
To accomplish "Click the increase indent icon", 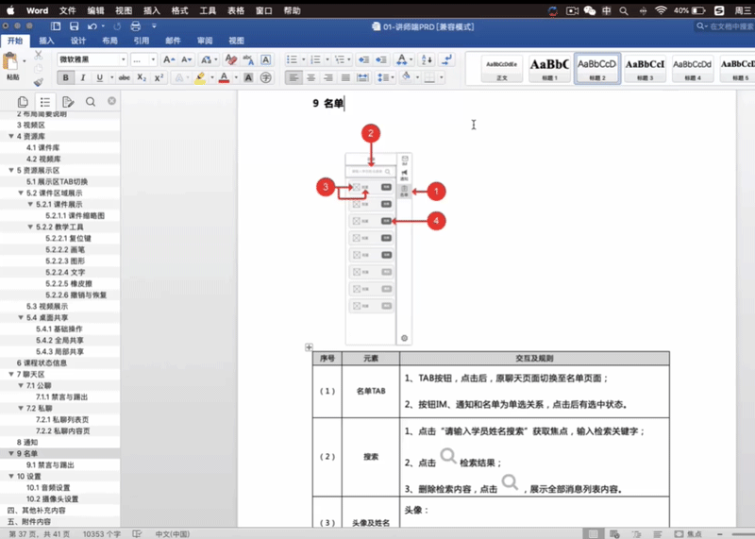I will (x=381, y=59).
